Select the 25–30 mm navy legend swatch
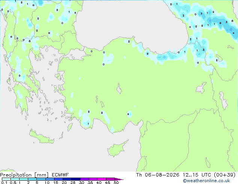238x184 pixels. tap(76, 179)
